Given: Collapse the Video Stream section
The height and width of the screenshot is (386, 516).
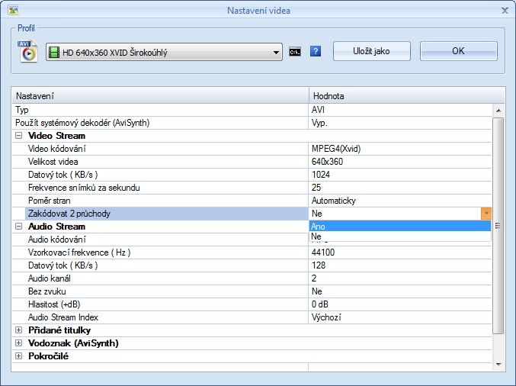Looking at the screenshot, I should click(19, 135).
